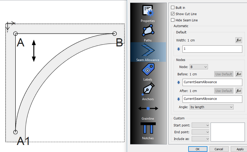Select the Notches section icon
The image size is (247, 152).
click(148, 128)
